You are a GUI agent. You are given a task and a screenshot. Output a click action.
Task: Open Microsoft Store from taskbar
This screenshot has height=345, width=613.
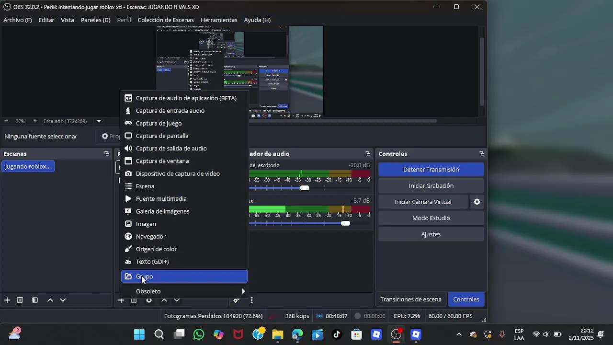pyautogui.click(x=356, y=334)
